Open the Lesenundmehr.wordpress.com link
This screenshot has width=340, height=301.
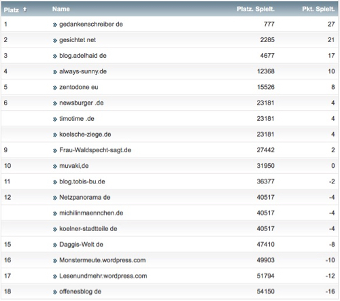[x=103, y=276]
